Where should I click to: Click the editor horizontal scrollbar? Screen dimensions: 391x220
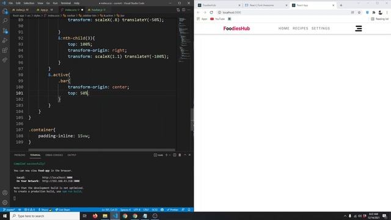101,150
